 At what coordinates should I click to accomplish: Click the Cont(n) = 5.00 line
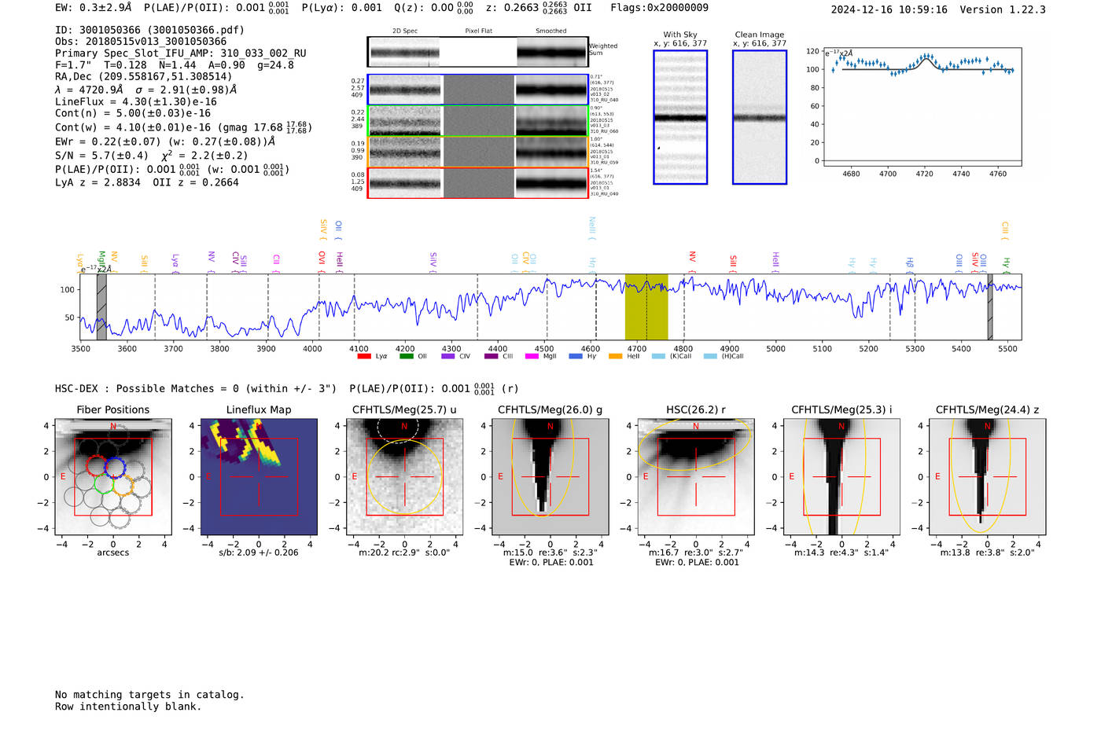[133, 113]
